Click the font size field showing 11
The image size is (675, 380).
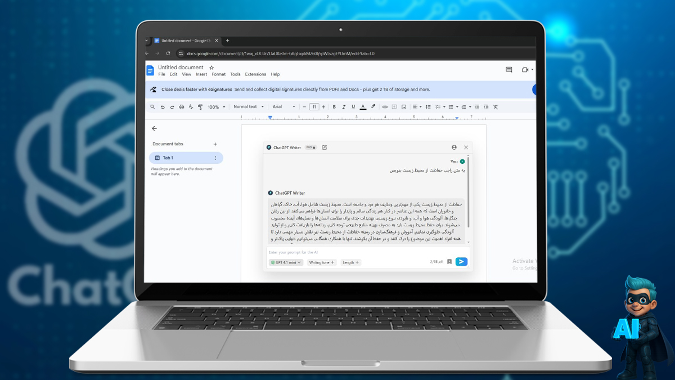coord(314,107)
